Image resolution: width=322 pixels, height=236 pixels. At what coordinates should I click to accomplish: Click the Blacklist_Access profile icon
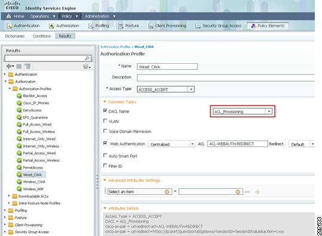(x=19, y=96)
